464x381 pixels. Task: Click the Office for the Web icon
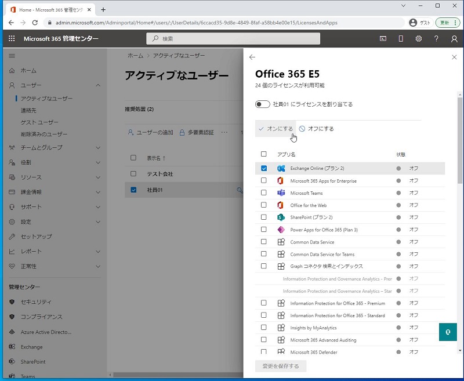point(281,205)
